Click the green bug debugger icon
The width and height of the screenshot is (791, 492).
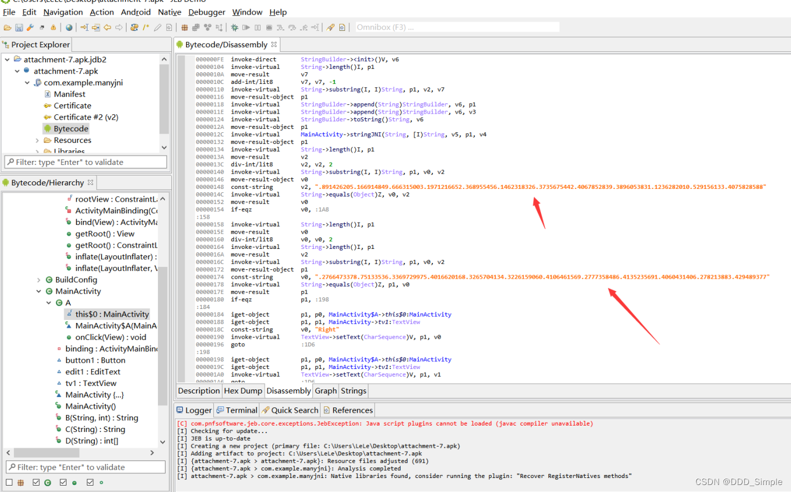234,27
